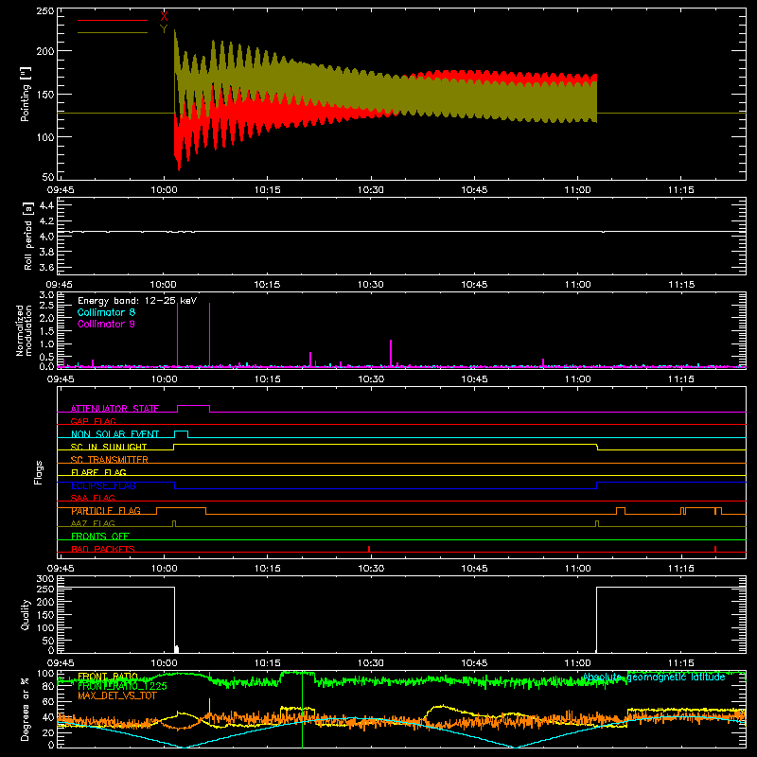Click the 50 tick on the Pointing axis
This screenshot has width=757, height=757.
[x=48, y=177]
